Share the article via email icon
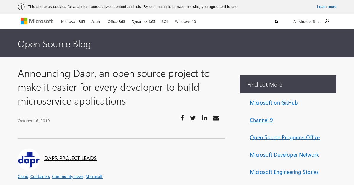Viewport: 354px width, 185px height. 216,118
